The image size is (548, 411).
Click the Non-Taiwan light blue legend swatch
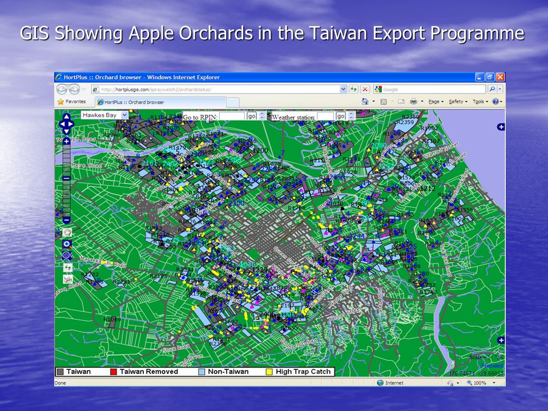(x=202, y=372)
